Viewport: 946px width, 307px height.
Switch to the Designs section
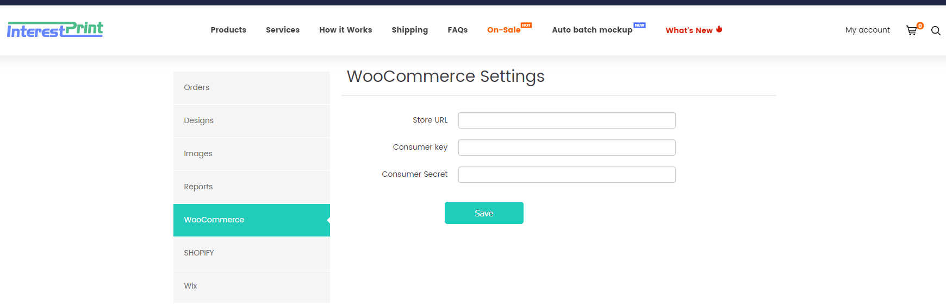199,120
